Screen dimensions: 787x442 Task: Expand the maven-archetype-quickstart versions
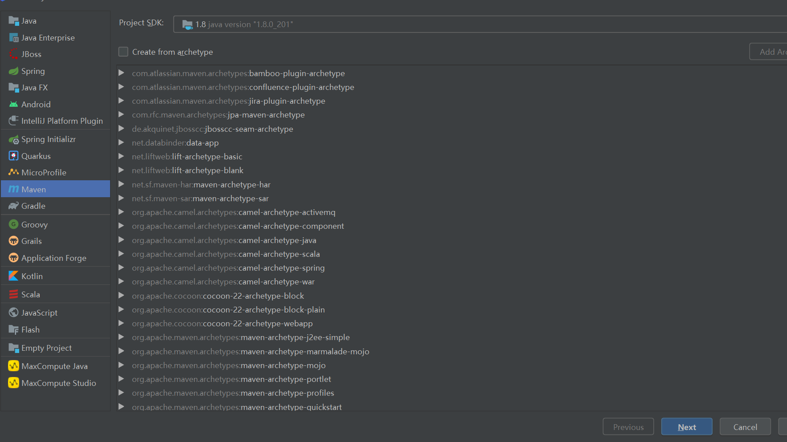coord(121,406)
